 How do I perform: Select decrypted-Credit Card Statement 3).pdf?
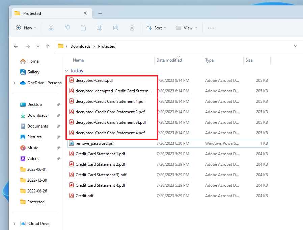(168, 122)
